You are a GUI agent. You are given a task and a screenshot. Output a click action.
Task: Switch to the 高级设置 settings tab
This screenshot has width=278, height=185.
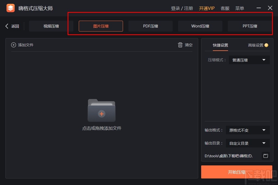pos(255,45)
